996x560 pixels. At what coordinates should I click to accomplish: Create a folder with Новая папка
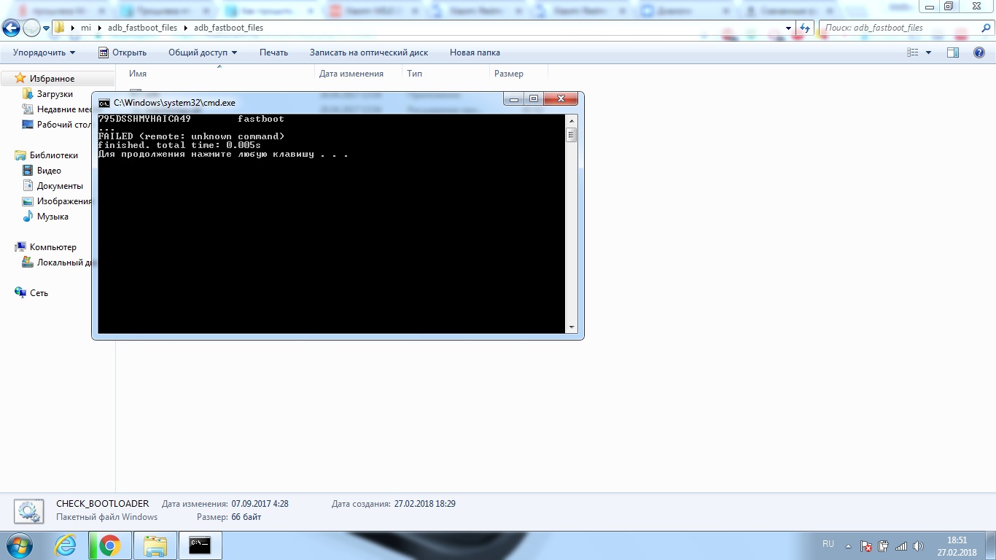(475, 52)
